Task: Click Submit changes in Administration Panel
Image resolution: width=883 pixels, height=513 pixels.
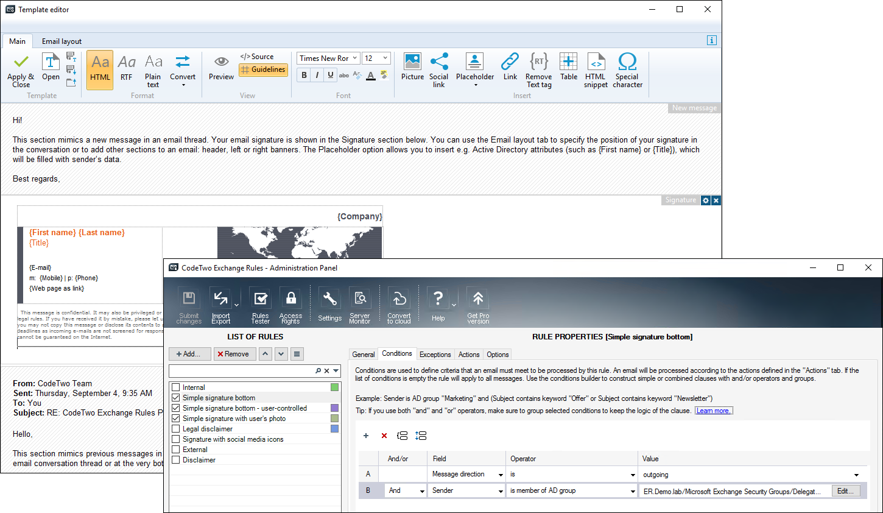Action: [x=189, y=305]
